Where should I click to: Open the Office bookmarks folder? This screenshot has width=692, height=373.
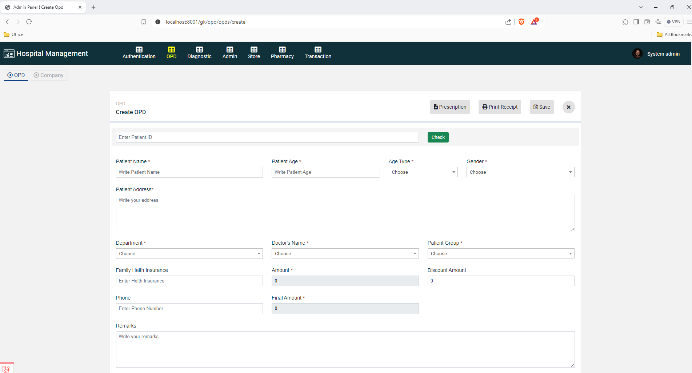13,35
